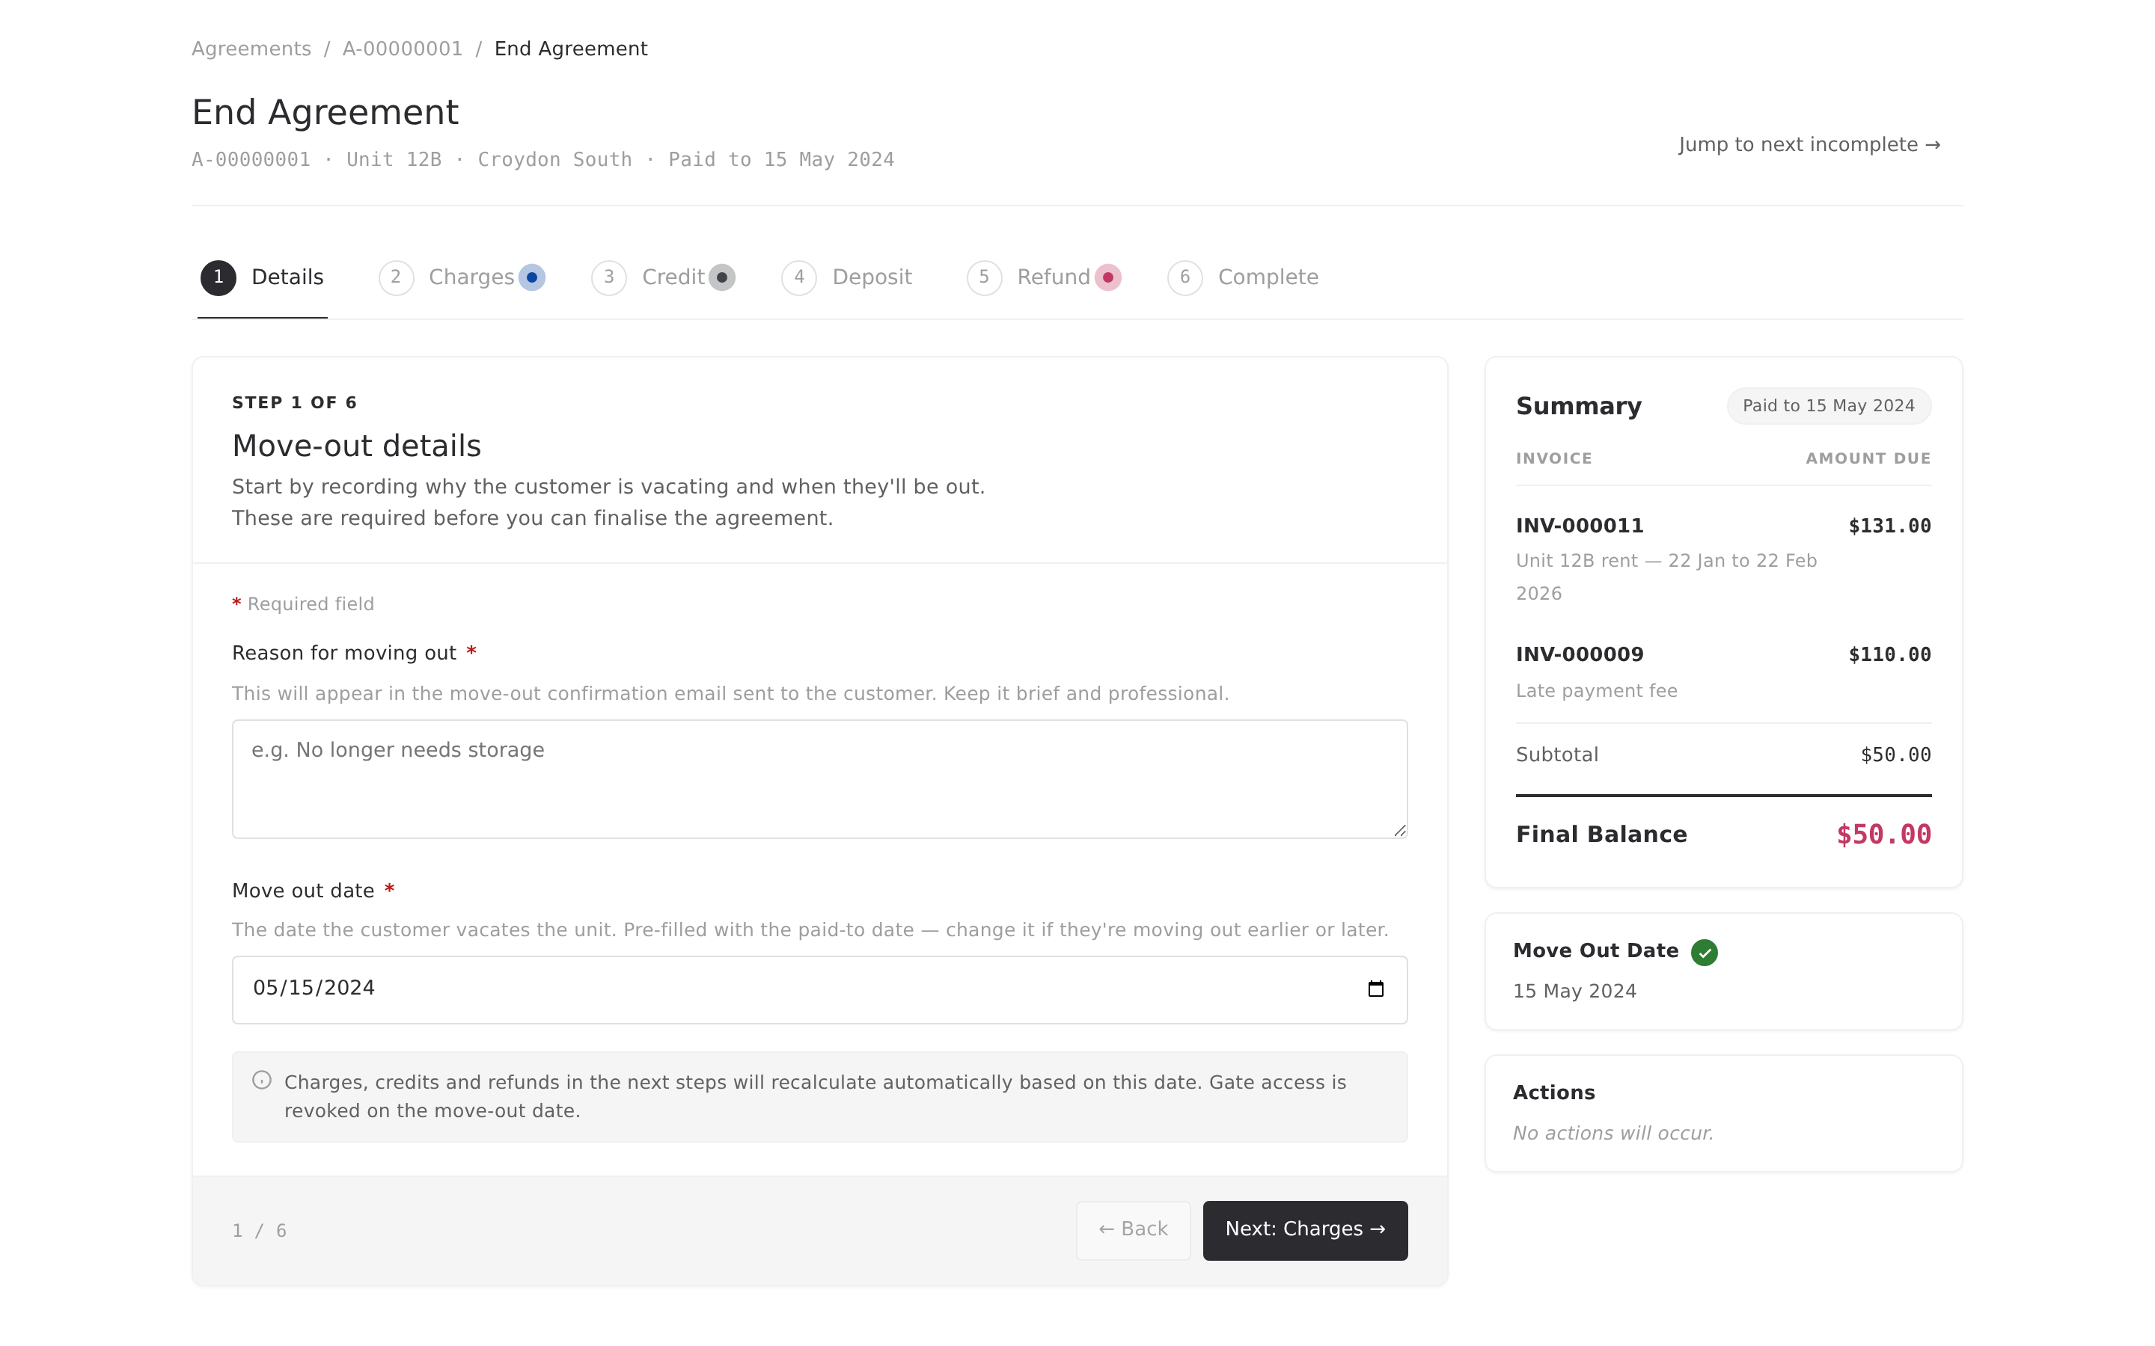Click the step 6 number circle
This screenshot has width=2155, height=1346.
[x=1185, y=277]
